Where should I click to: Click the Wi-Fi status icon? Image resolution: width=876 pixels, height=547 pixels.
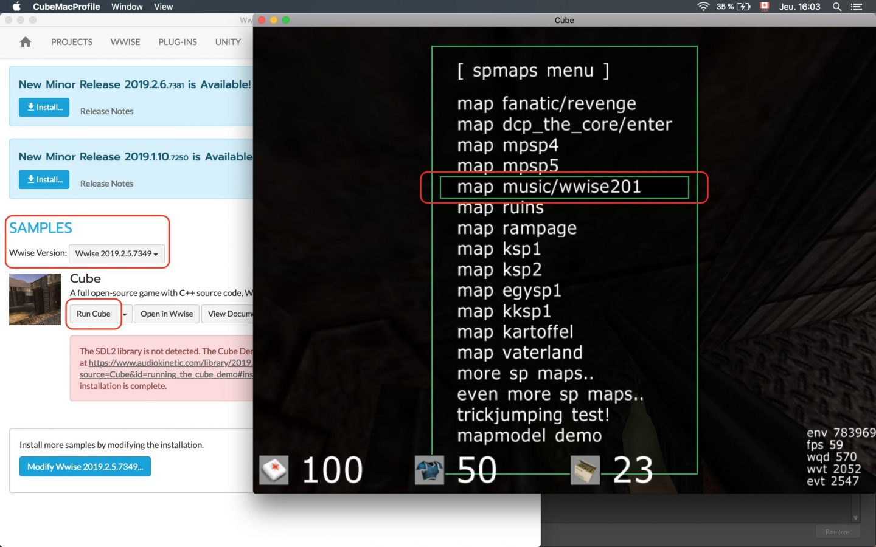click(703, 7)
